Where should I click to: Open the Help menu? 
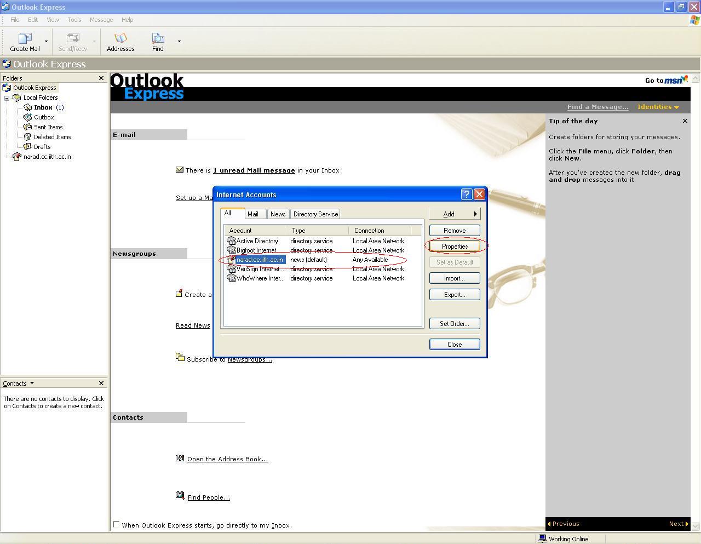(127, 20)
